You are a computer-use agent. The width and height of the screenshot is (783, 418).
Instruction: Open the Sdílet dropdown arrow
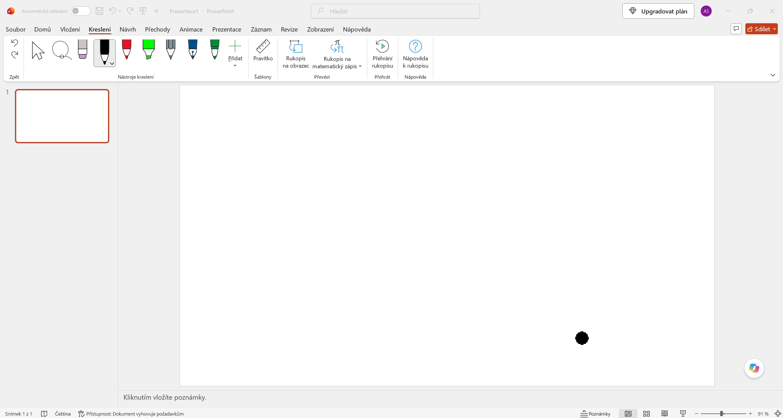[x=774, y=29]
